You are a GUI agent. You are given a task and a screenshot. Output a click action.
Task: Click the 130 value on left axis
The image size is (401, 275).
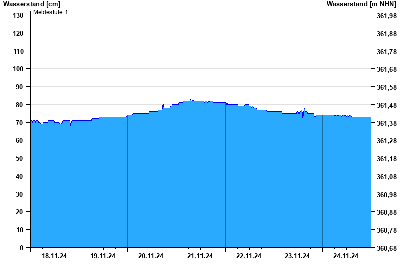point(18,15)
